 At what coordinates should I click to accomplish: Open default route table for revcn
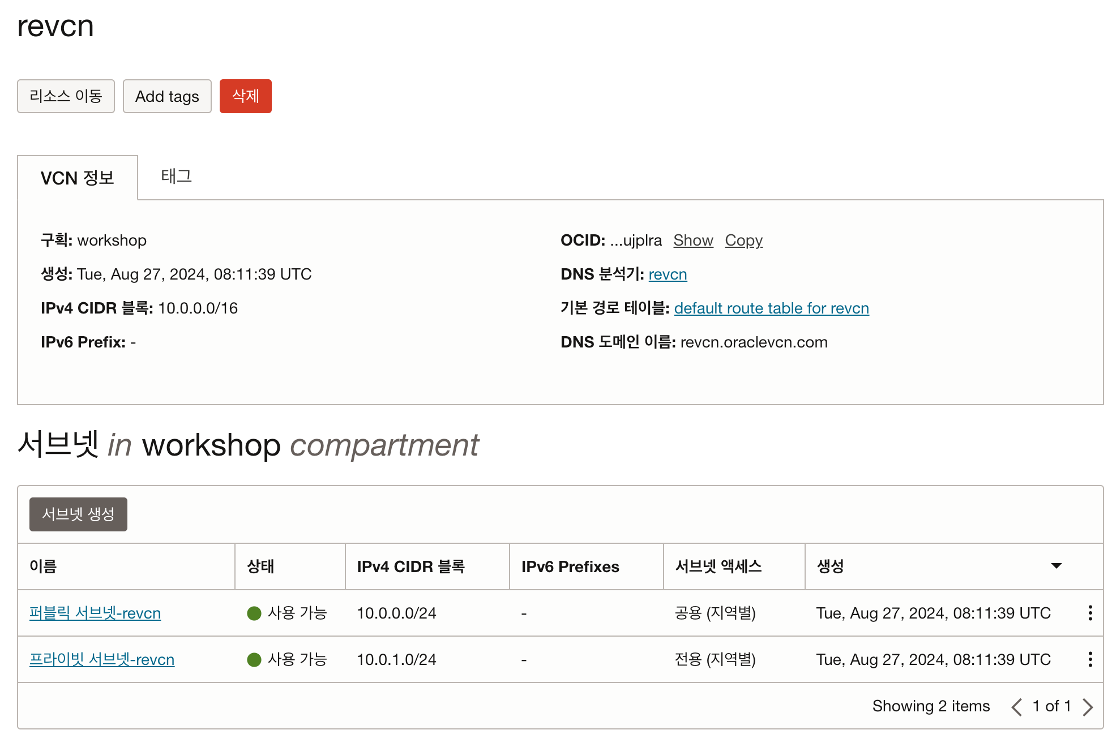[x=771, y=308]
